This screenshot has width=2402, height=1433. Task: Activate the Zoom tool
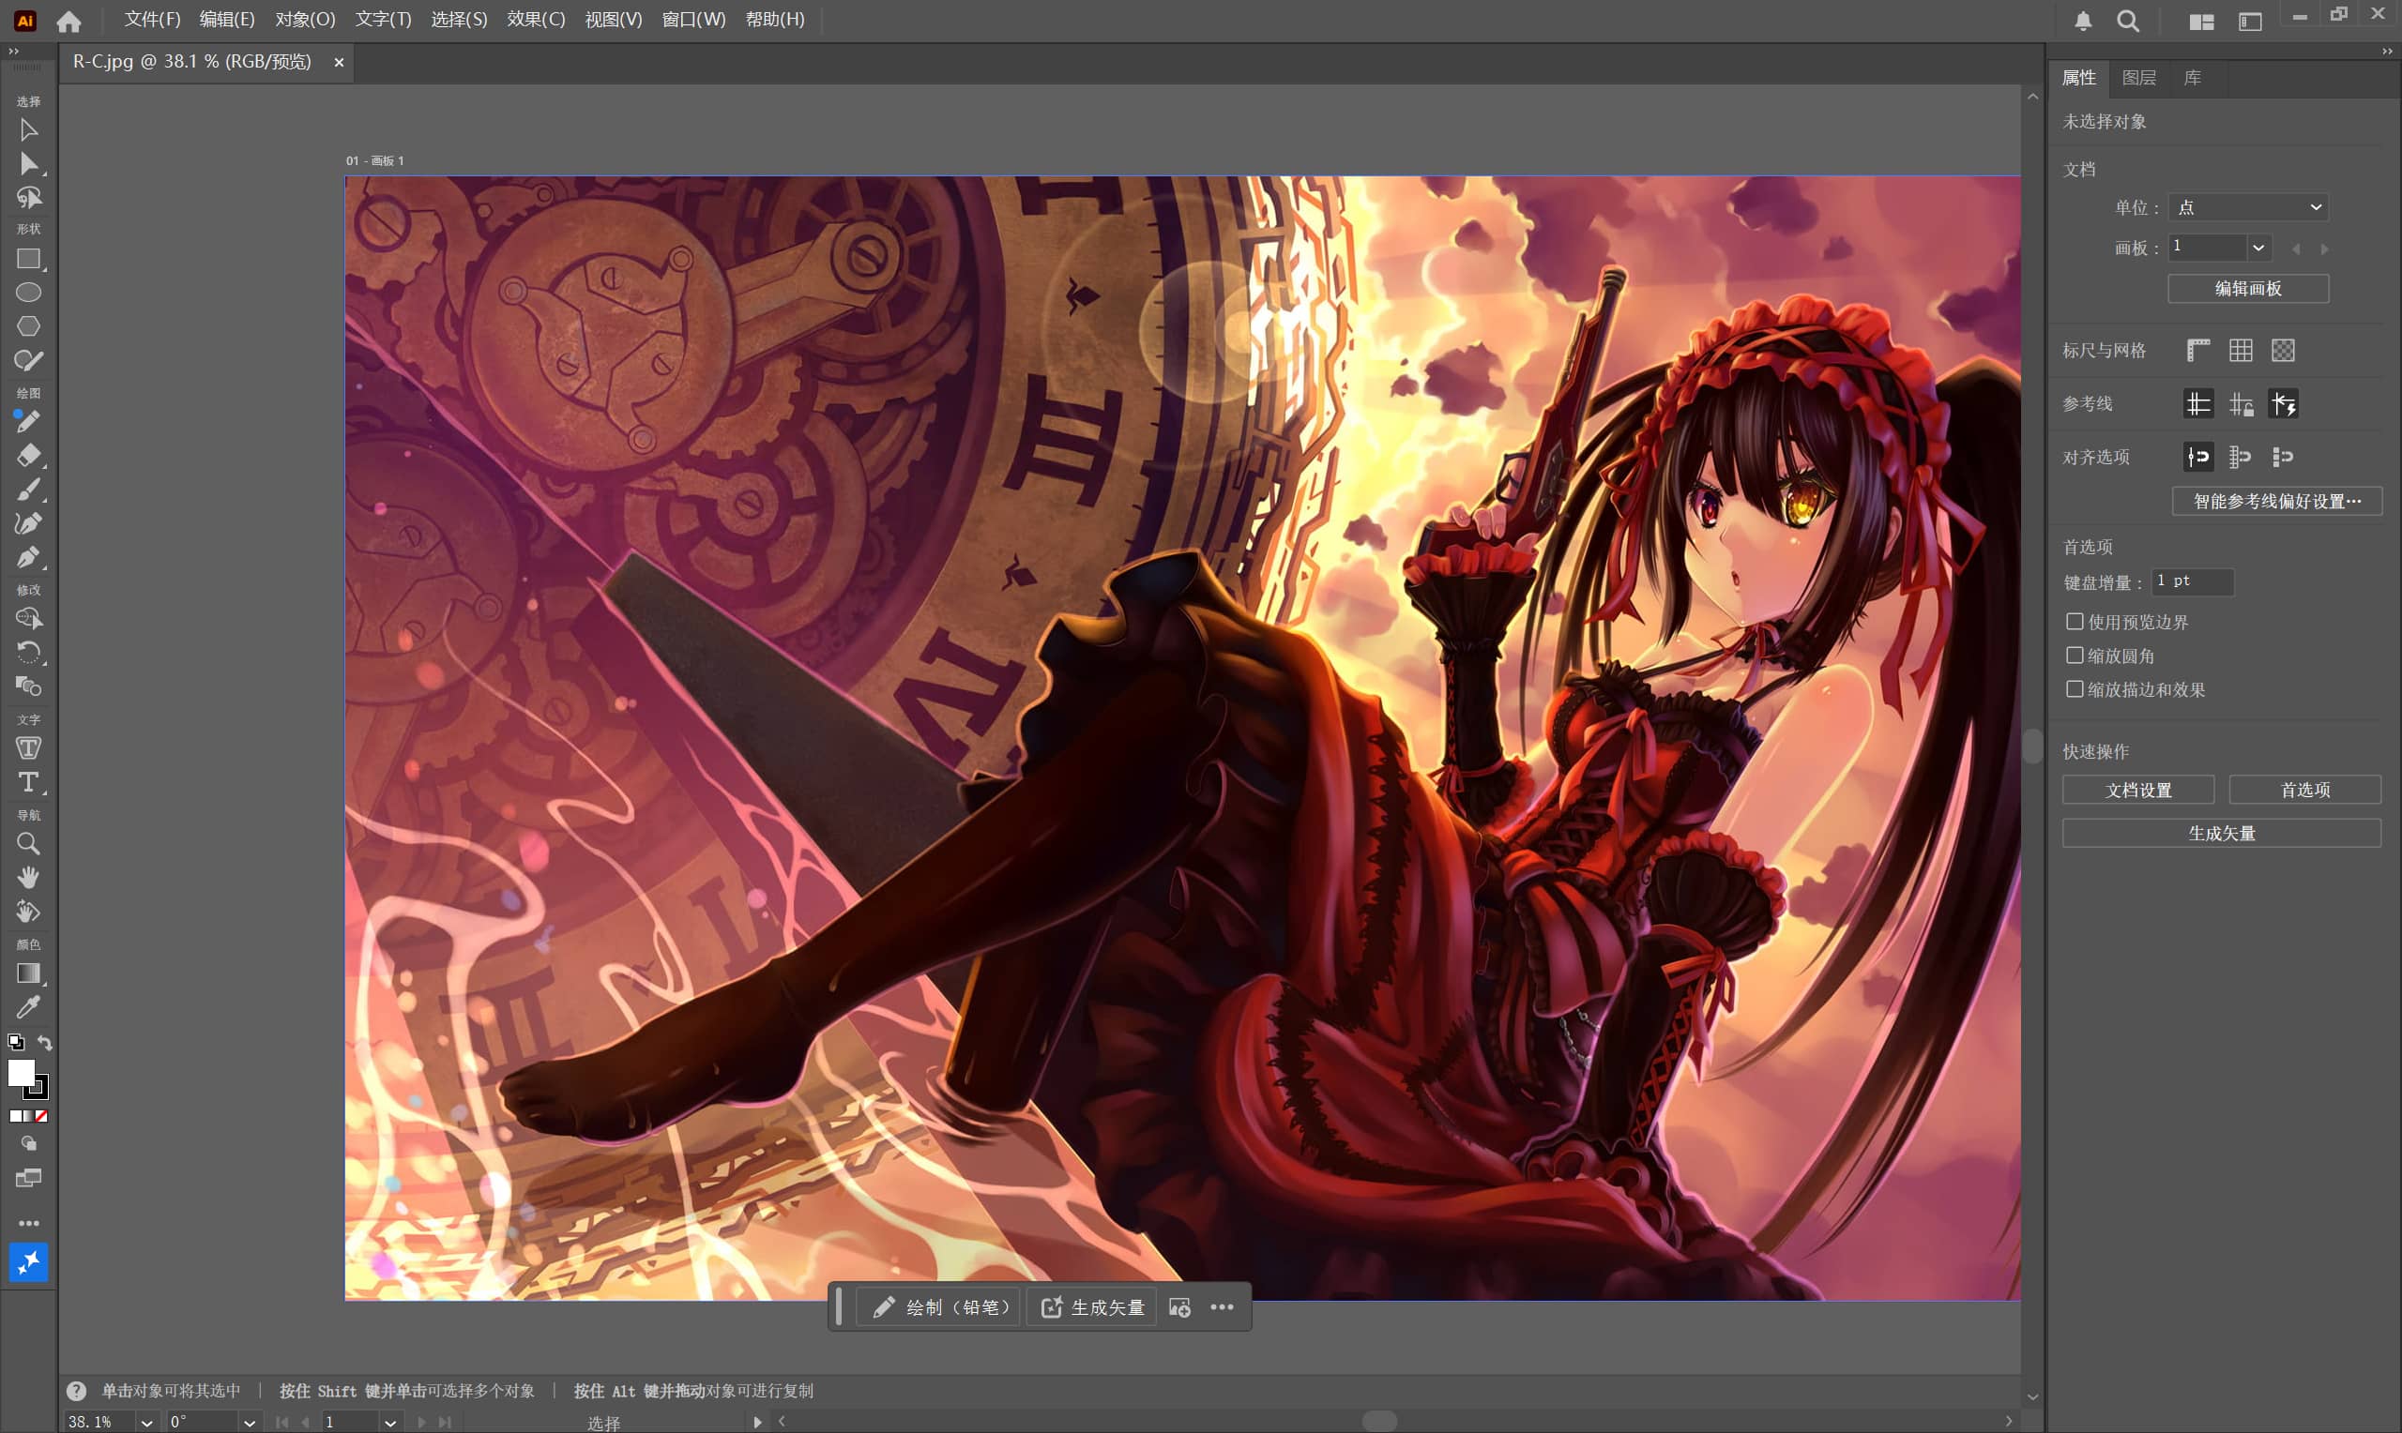click(28, 844)
